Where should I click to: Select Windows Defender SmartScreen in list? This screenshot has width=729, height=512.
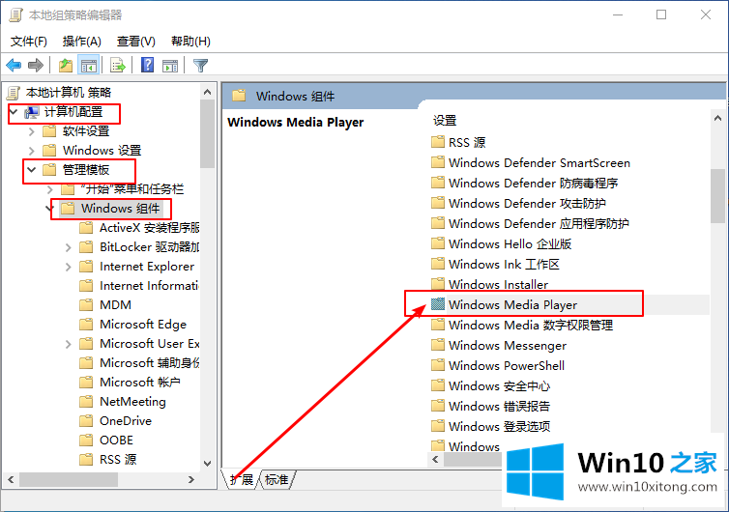pyautogui.click(x=539, y=162)
